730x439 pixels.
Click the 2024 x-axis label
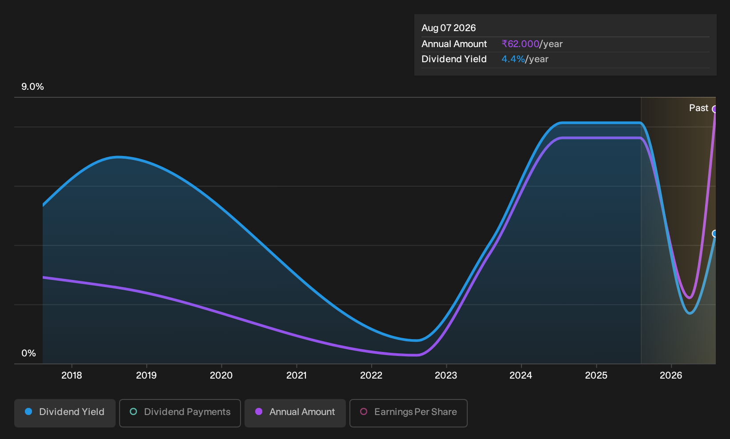coord(521,375)
